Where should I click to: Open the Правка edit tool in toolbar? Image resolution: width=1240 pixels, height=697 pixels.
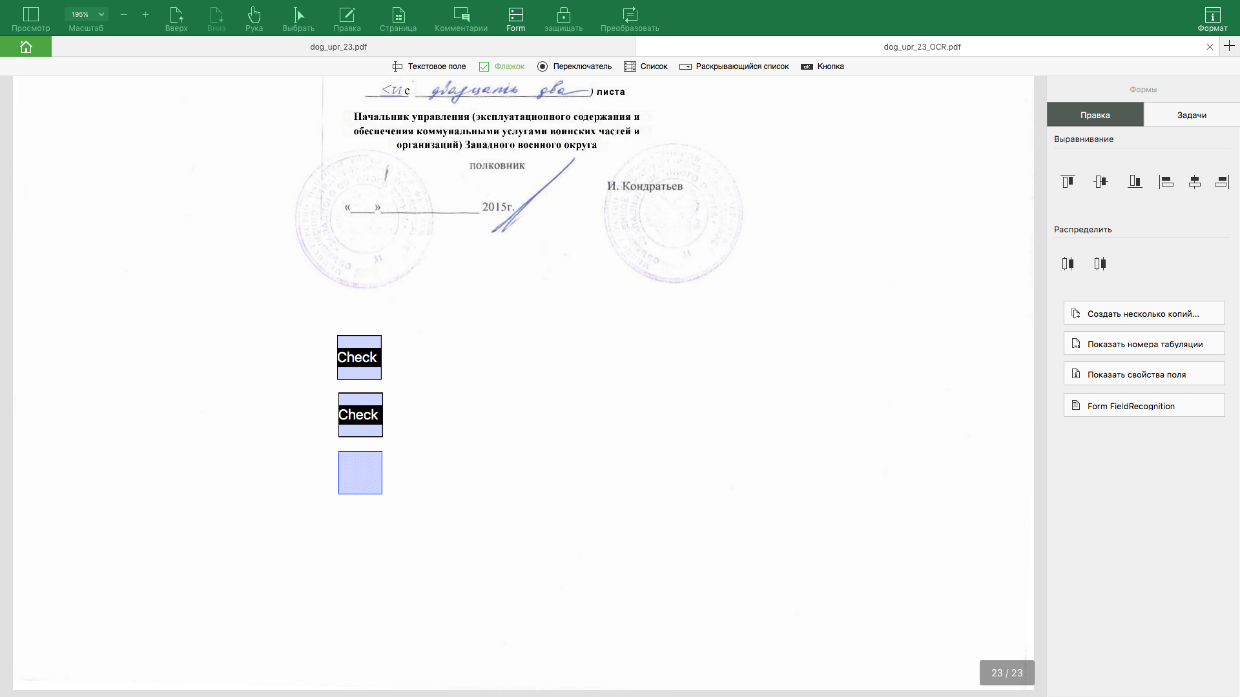(x=347, y=19)
